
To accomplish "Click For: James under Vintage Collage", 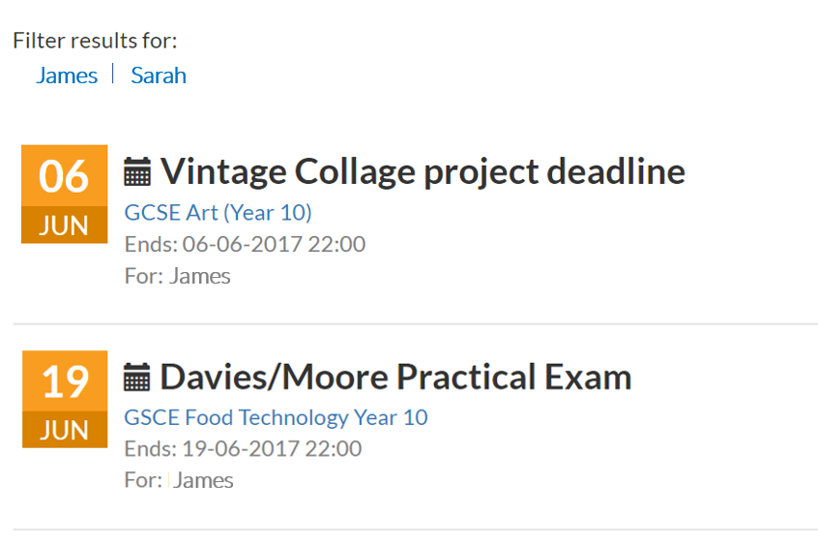I will (178, 276).
